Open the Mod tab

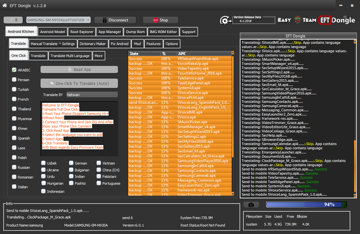pyautogui.click(x=137, y=44)
